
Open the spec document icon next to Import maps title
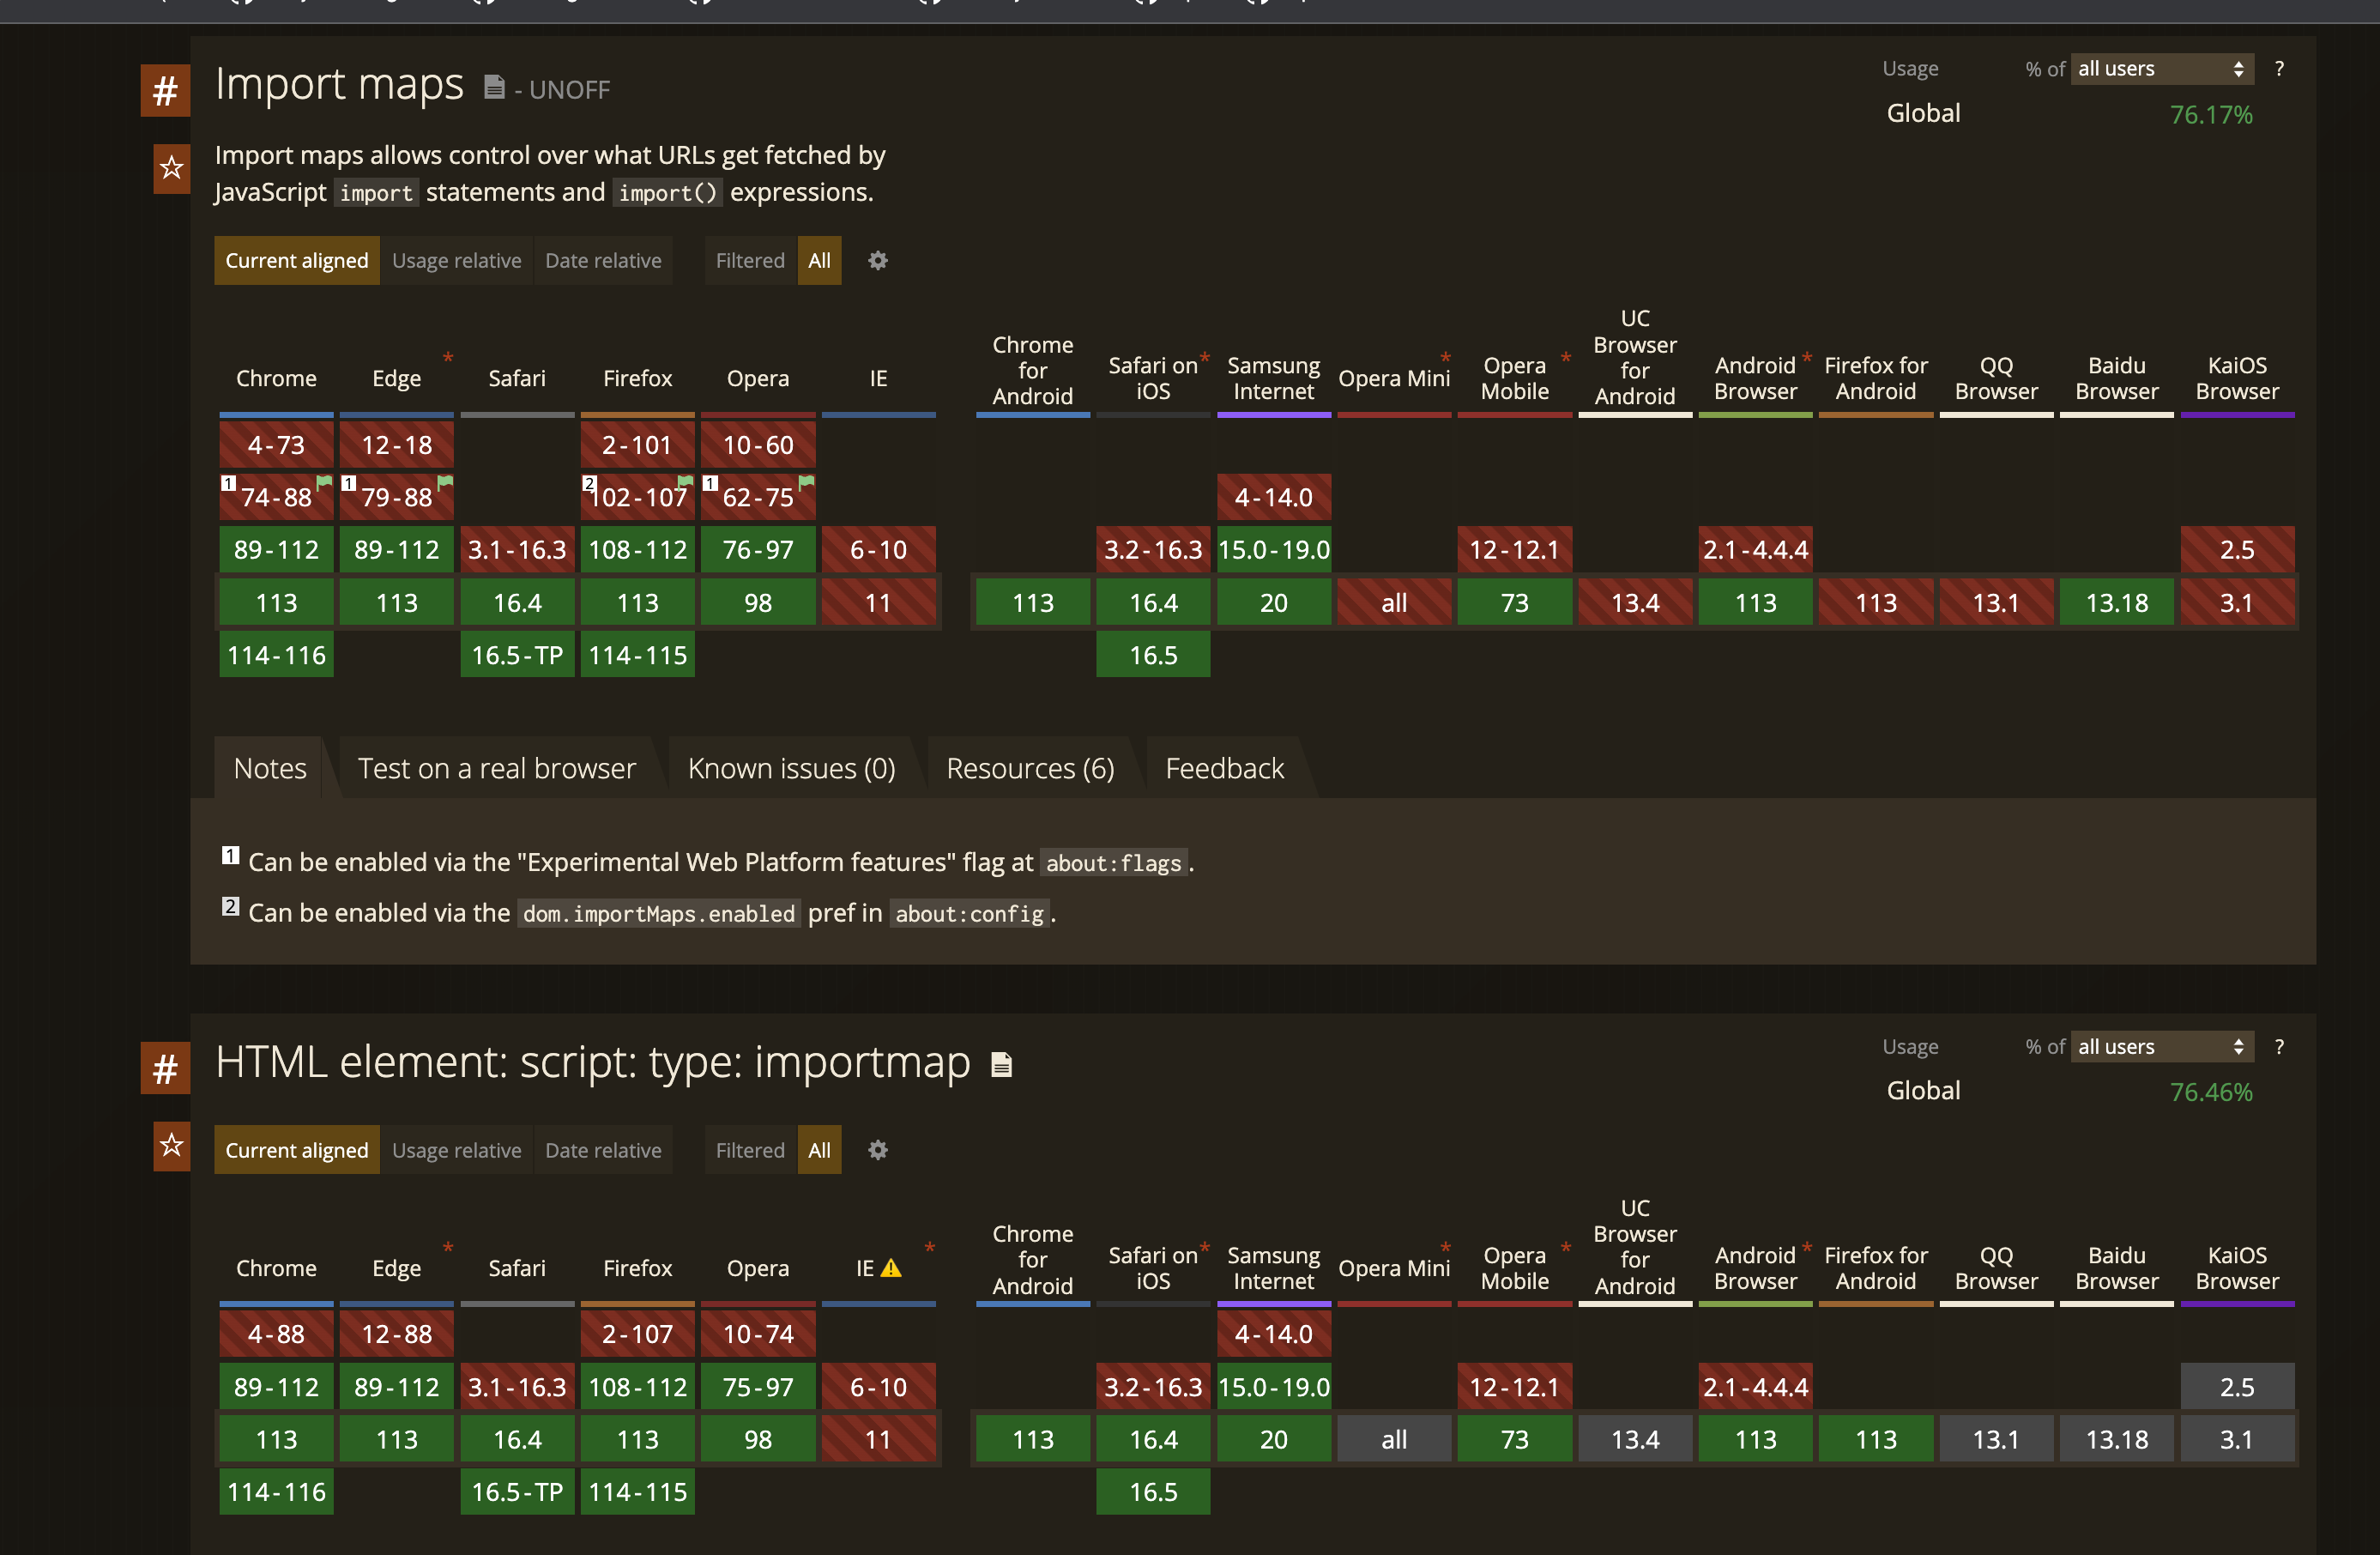click(x=495, y=87)
